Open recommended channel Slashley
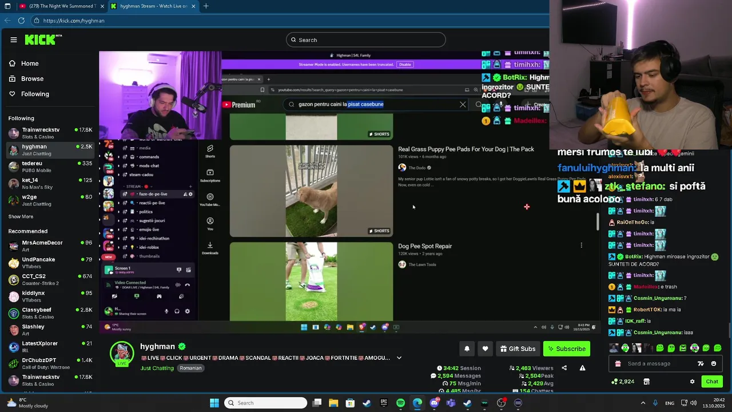The height and width of the screenshot is (412, 732). [50, 330]
